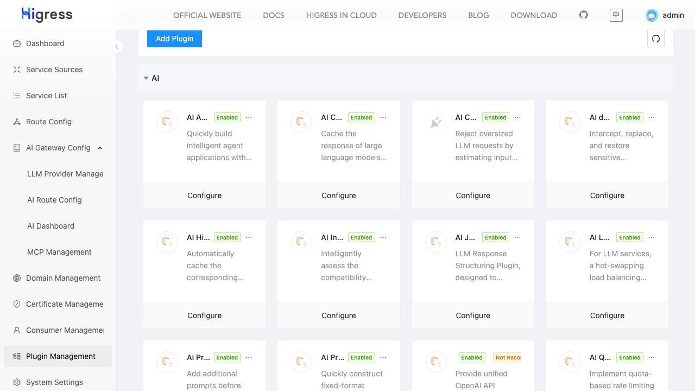Configure the hot-swapping load balancing plugin
Viewport: 695px width, 391px height.
point(607,316)
